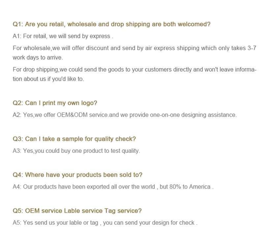Click the text "work days to arrive."
Viewport: 270px width, 250px height.
pos(38,57)
